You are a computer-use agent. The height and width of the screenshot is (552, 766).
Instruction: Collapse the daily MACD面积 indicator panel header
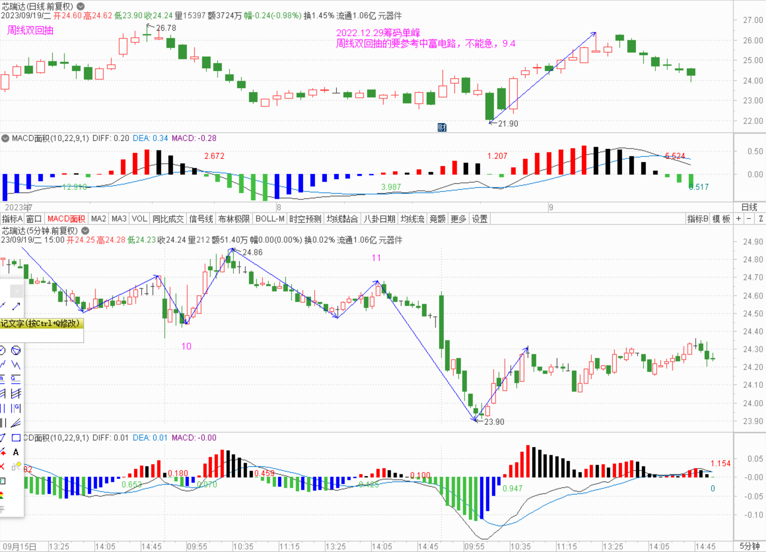click(x=5, y=138)
